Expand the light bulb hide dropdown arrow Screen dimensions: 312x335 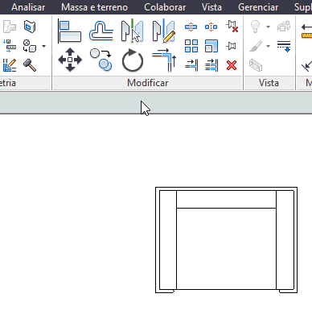coord(268,27)
